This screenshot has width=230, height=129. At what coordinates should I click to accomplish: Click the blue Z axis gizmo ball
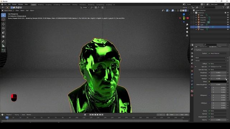(x=184, y=14)
